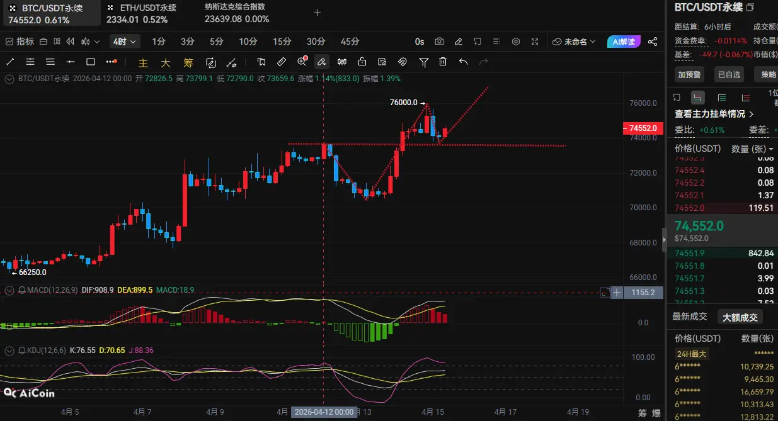Open the ETH/USDT永续 chart tab

coord(142,13)
